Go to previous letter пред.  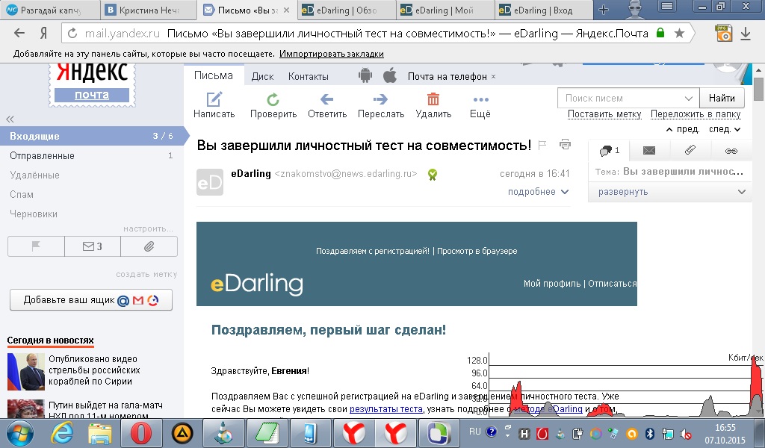(x=683, y=129)
